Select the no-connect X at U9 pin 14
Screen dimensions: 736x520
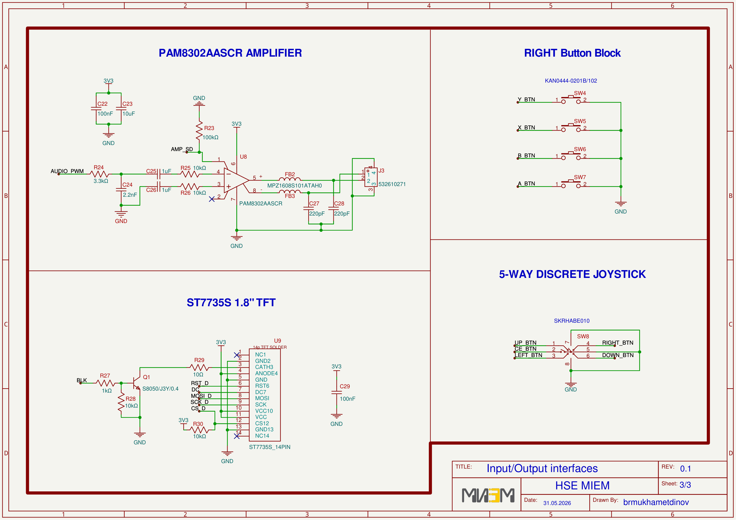click(x=237, y=436)
